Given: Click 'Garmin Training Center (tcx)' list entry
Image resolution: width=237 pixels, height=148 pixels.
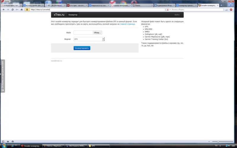Looking at the screenshot, I should click(156, 39).
